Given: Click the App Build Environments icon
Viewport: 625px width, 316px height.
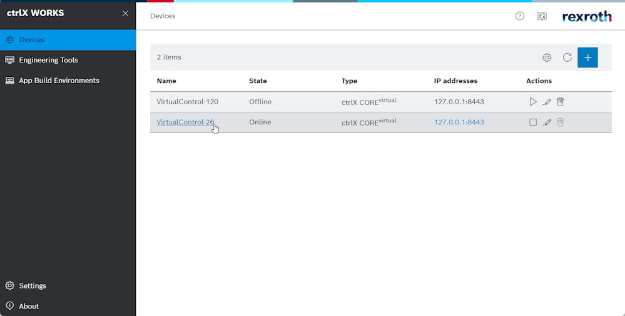Looking at the screenshot, I should pos(9,81).
